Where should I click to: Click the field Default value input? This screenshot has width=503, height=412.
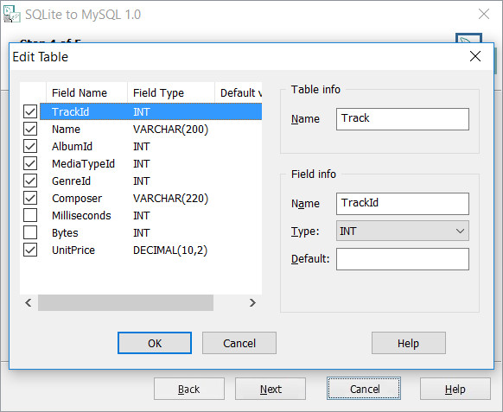[x=403, y=259]
